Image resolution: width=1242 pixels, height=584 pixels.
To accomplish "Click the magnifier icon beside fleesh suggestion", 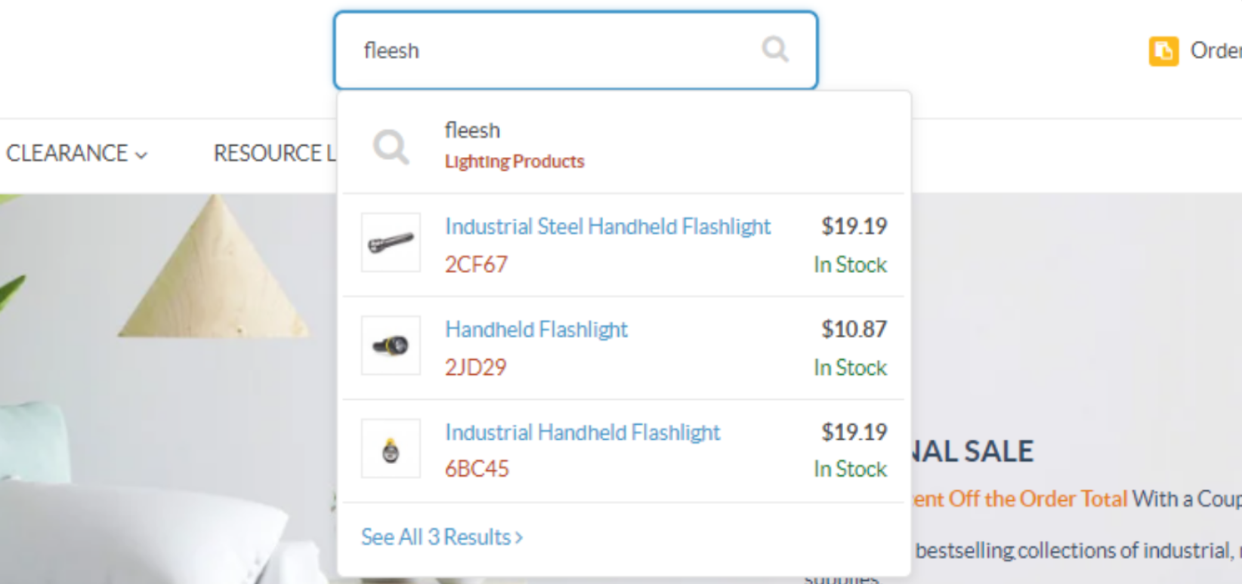I will [x=391, y=146].
